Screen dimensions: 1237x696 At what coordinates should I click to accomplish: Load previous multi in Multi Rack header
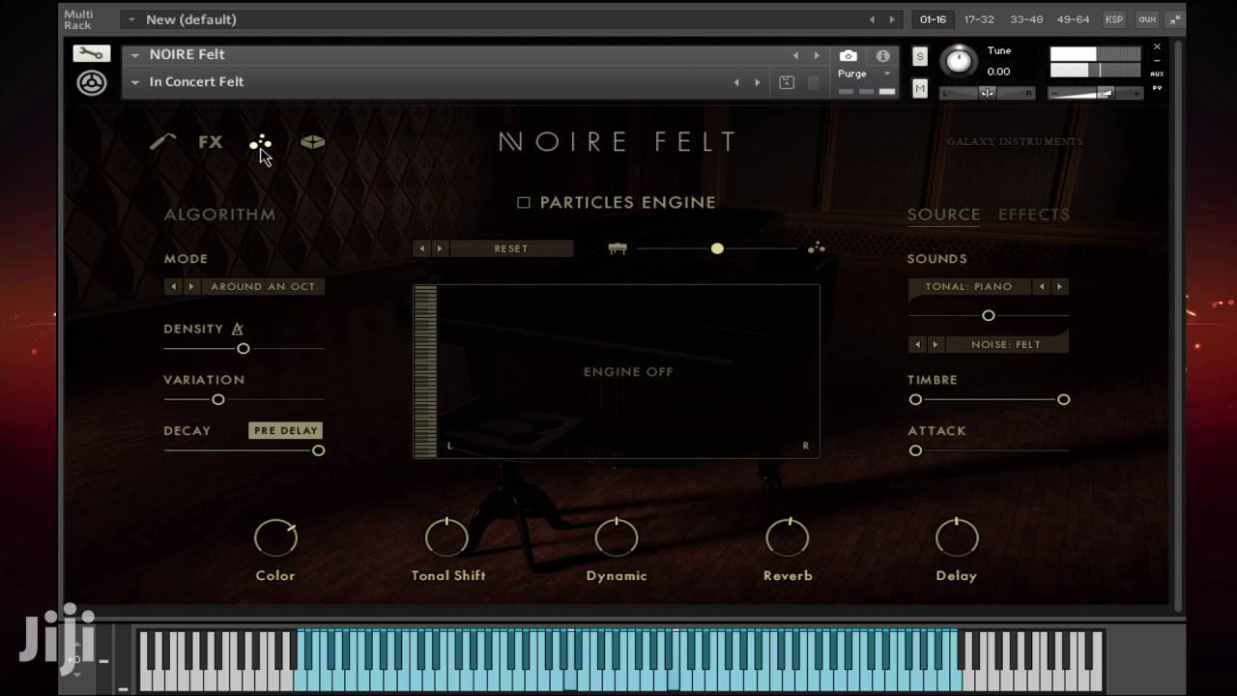pos(872,19)
